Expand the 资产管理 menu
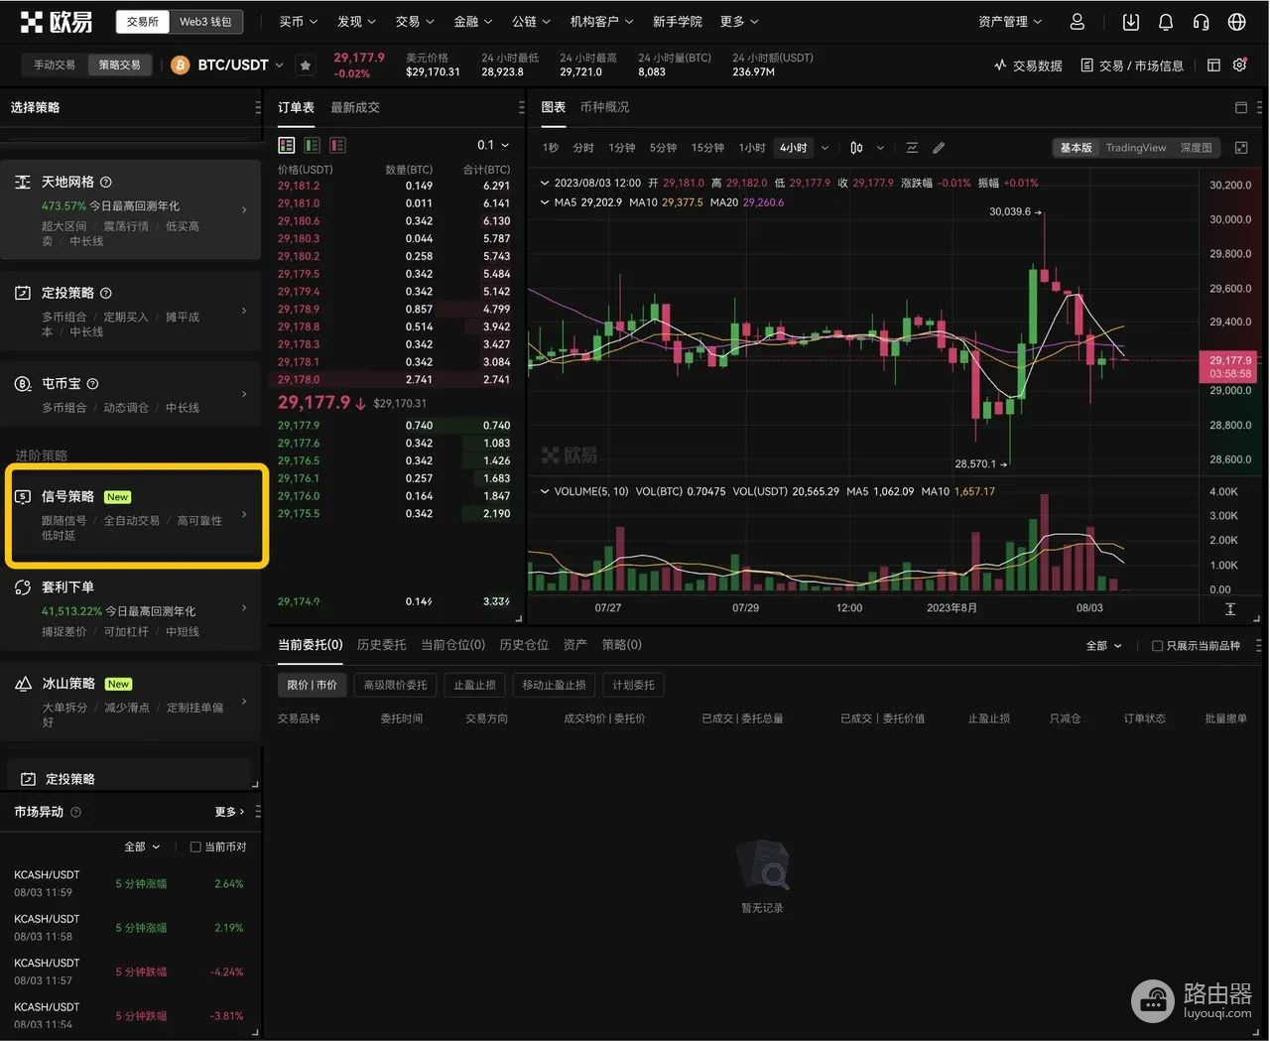Viewport: 1270px width, 1041px height. tap(1010, 22)
